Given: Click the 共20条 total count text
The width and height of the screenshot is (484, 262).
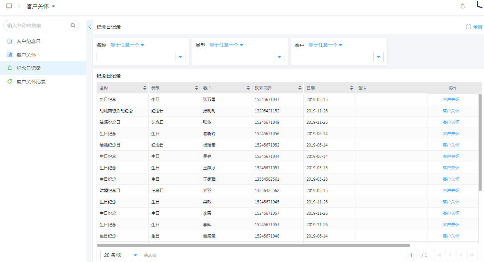Looking at the screenshot, I should point(150,255).
